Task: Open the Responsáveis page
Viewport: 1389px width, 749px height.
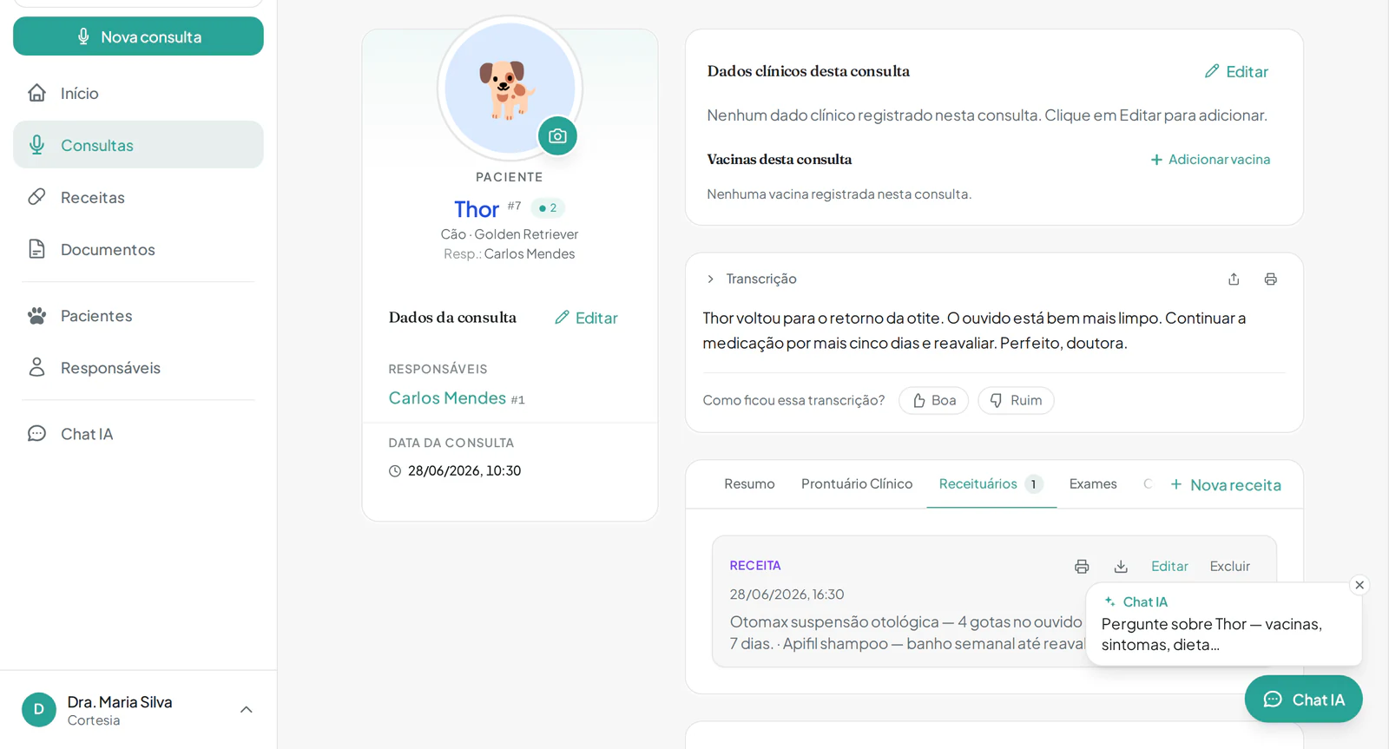Action: [x=138, y=368]
